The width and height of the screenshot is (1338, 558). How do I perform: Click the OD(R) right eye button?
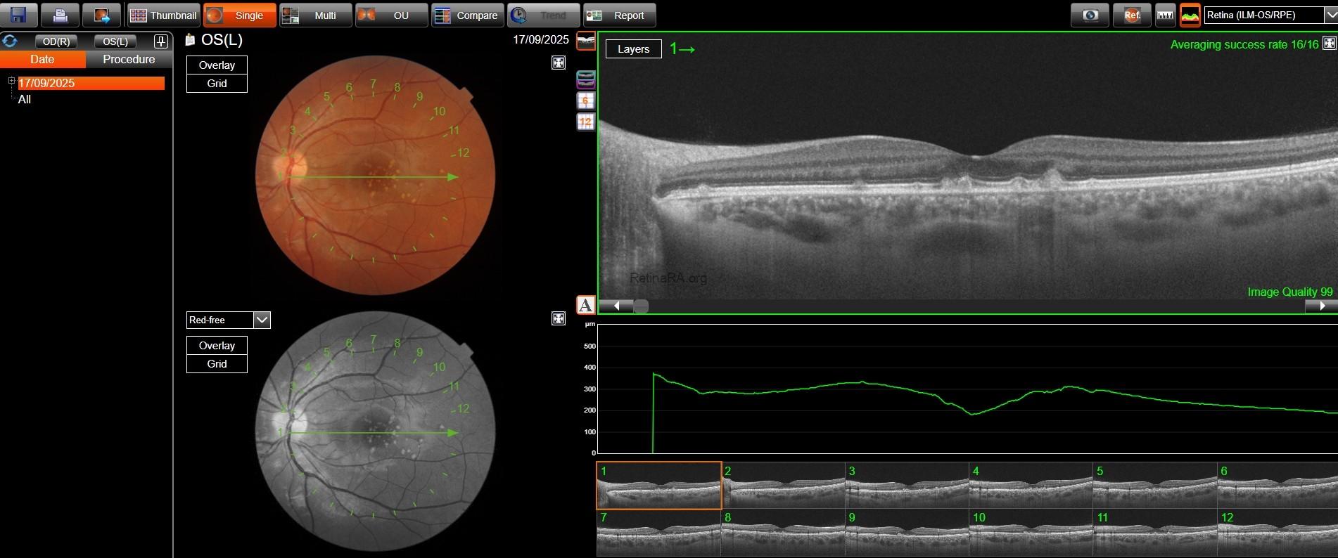point(56,41)
